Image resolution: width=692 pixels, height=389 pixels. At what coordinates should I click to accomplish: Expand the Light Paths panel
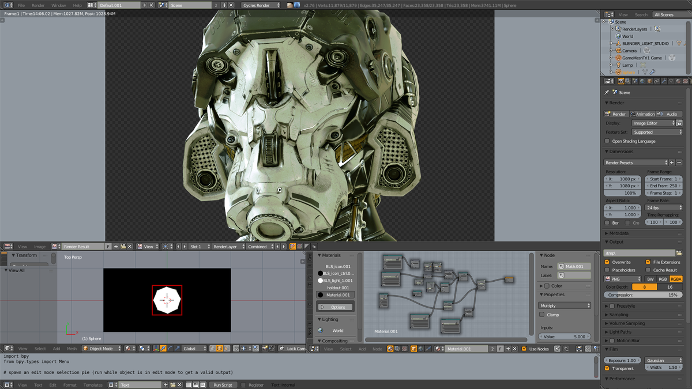coord(620,332)
